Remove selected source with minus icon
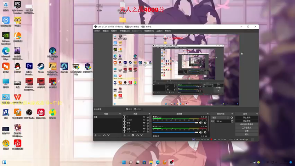This screenshot has height=166, width=295. click(129, 135)
